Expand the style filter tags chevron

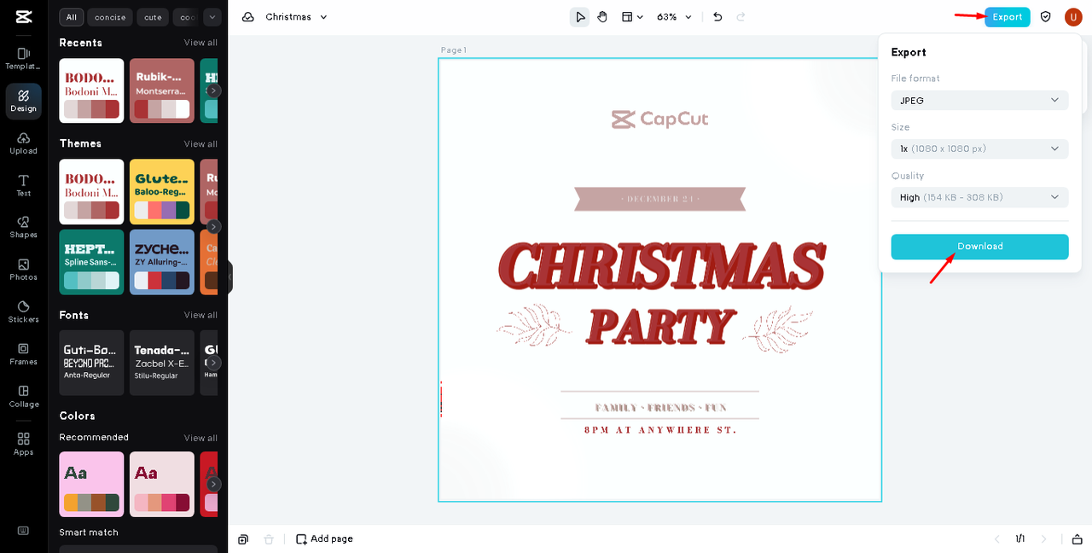click(212, 17)
